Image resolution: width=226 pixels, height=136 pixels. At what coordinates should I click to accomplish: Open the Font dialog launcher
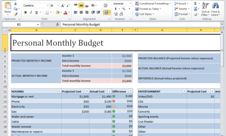tap(69, 19)
